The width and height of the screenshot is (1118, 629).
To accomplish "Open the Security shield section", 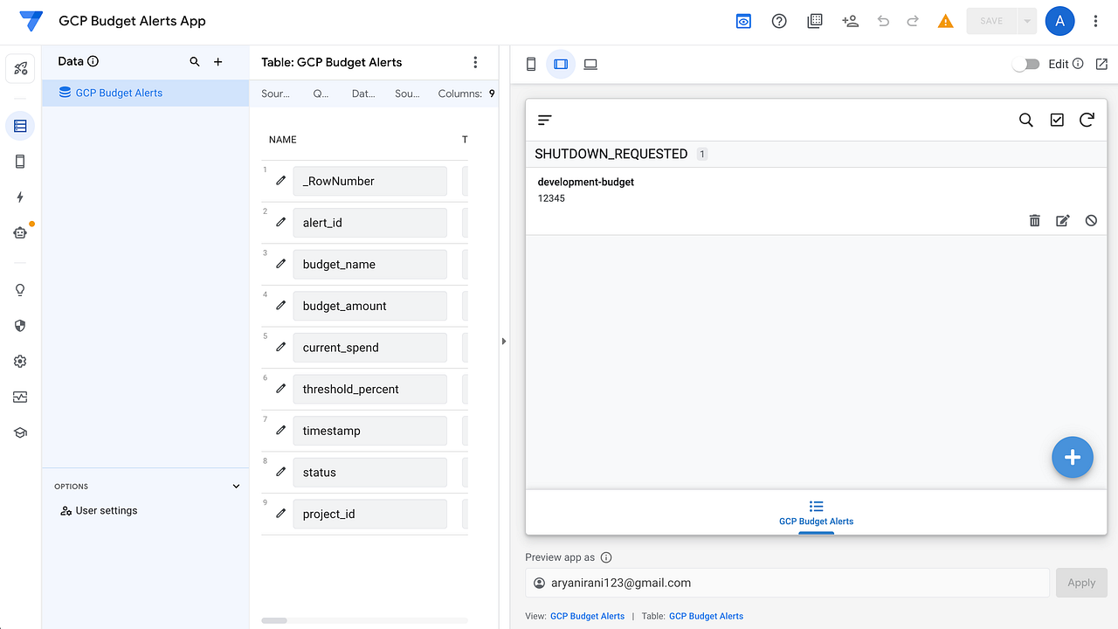I will 20,326.
